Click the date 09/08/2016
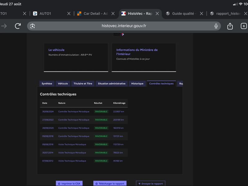The width and height of the screenshot is (248, 186). point(48,144)
